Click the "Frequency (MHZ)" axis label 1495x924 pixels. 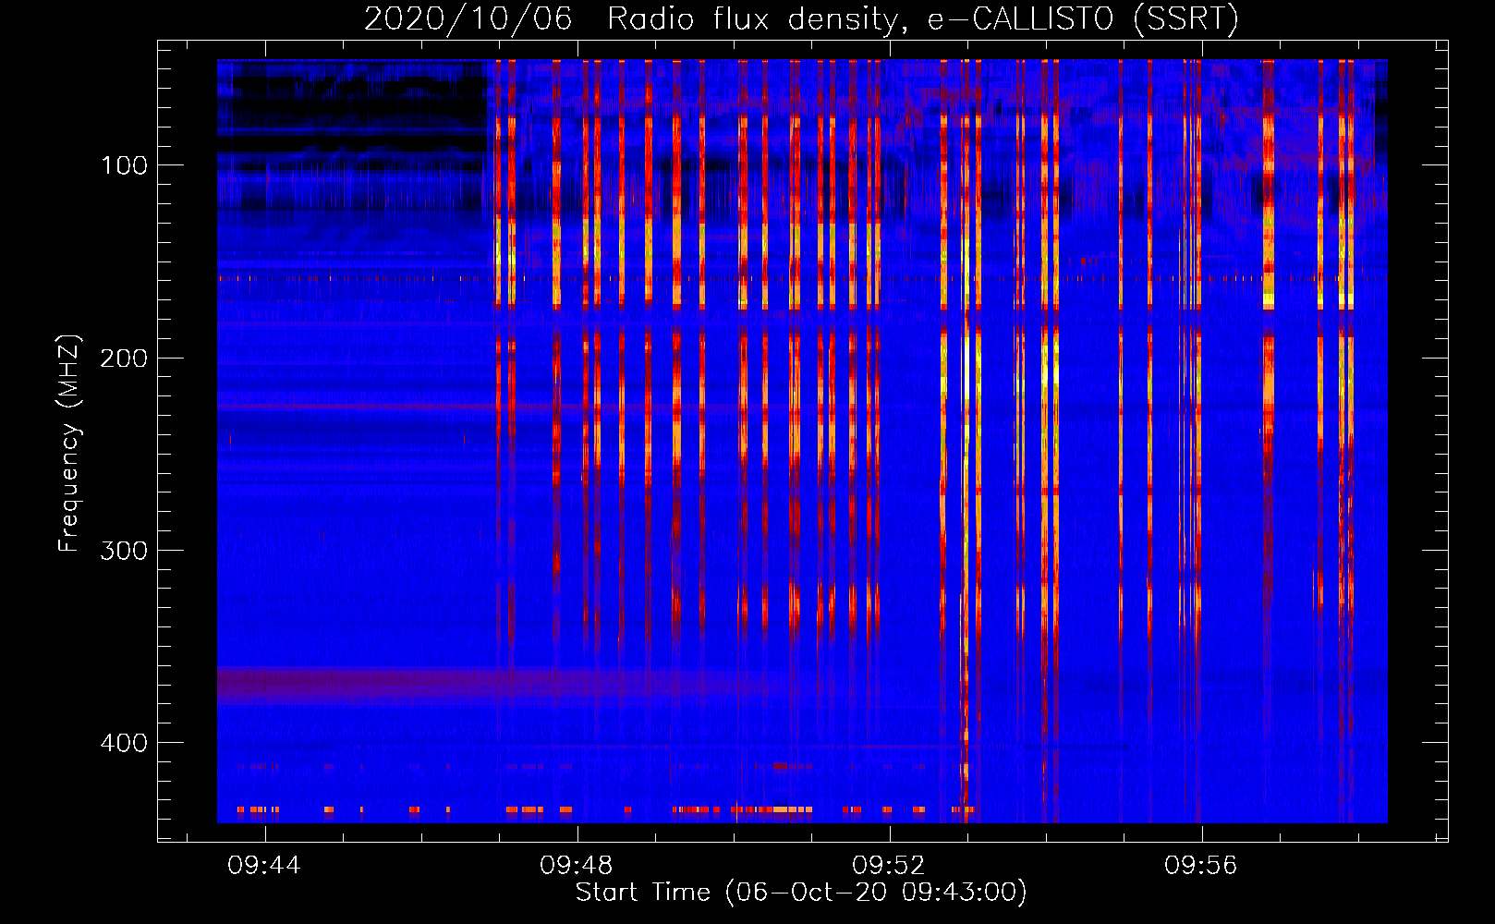(x=69, y=444)
